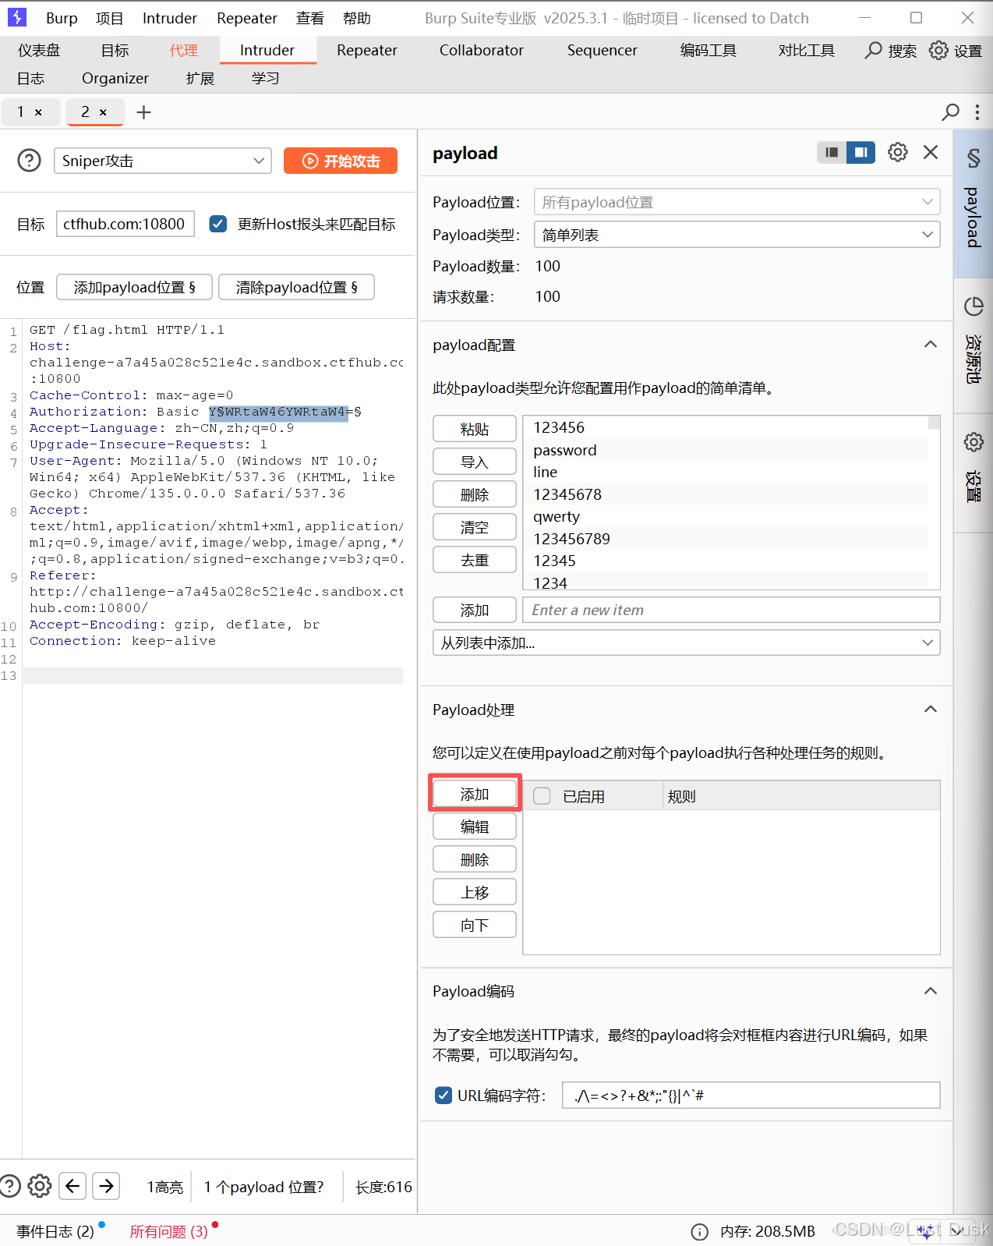Open request editor gear settings
Viewport: 993px width, 1246px height.
pyautogui.click(x=40, y=1186)
